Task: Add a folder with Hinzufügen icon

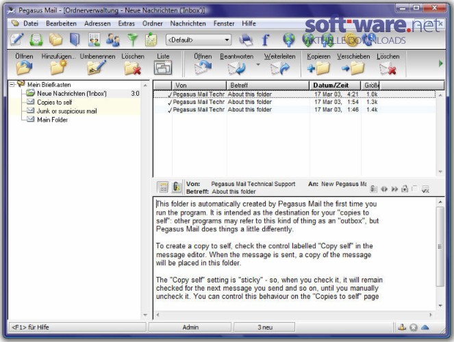Action: pyautogui.click(x=58, y=68)
